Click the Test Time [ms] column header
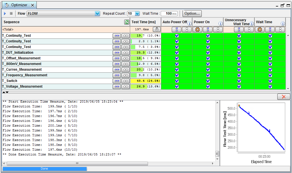This screenshot has height=173, width=292. pyautogui.click(x=143, y=22)
